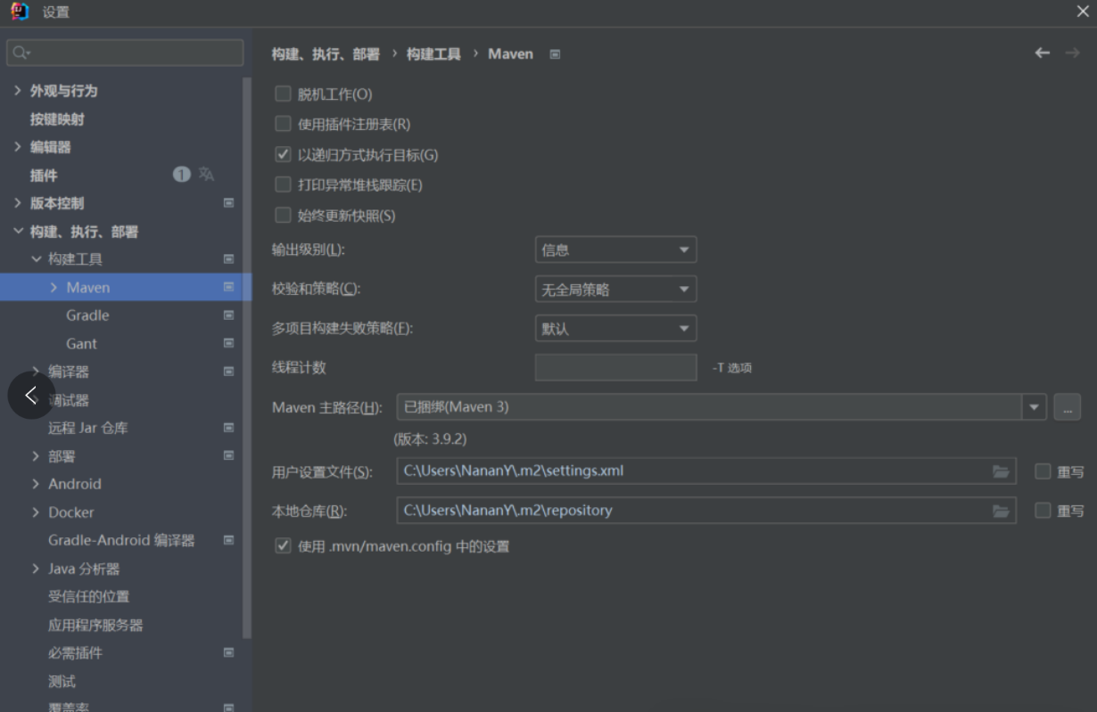1097x712 pixels.
Task: Expand the Java 分析器 tree node
Action: pyautogui.click(x=37, y=569)
